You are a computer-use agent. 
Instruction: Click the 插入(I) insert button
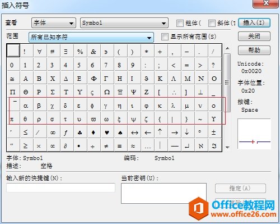pyautogui.click(x=254, y=23)
